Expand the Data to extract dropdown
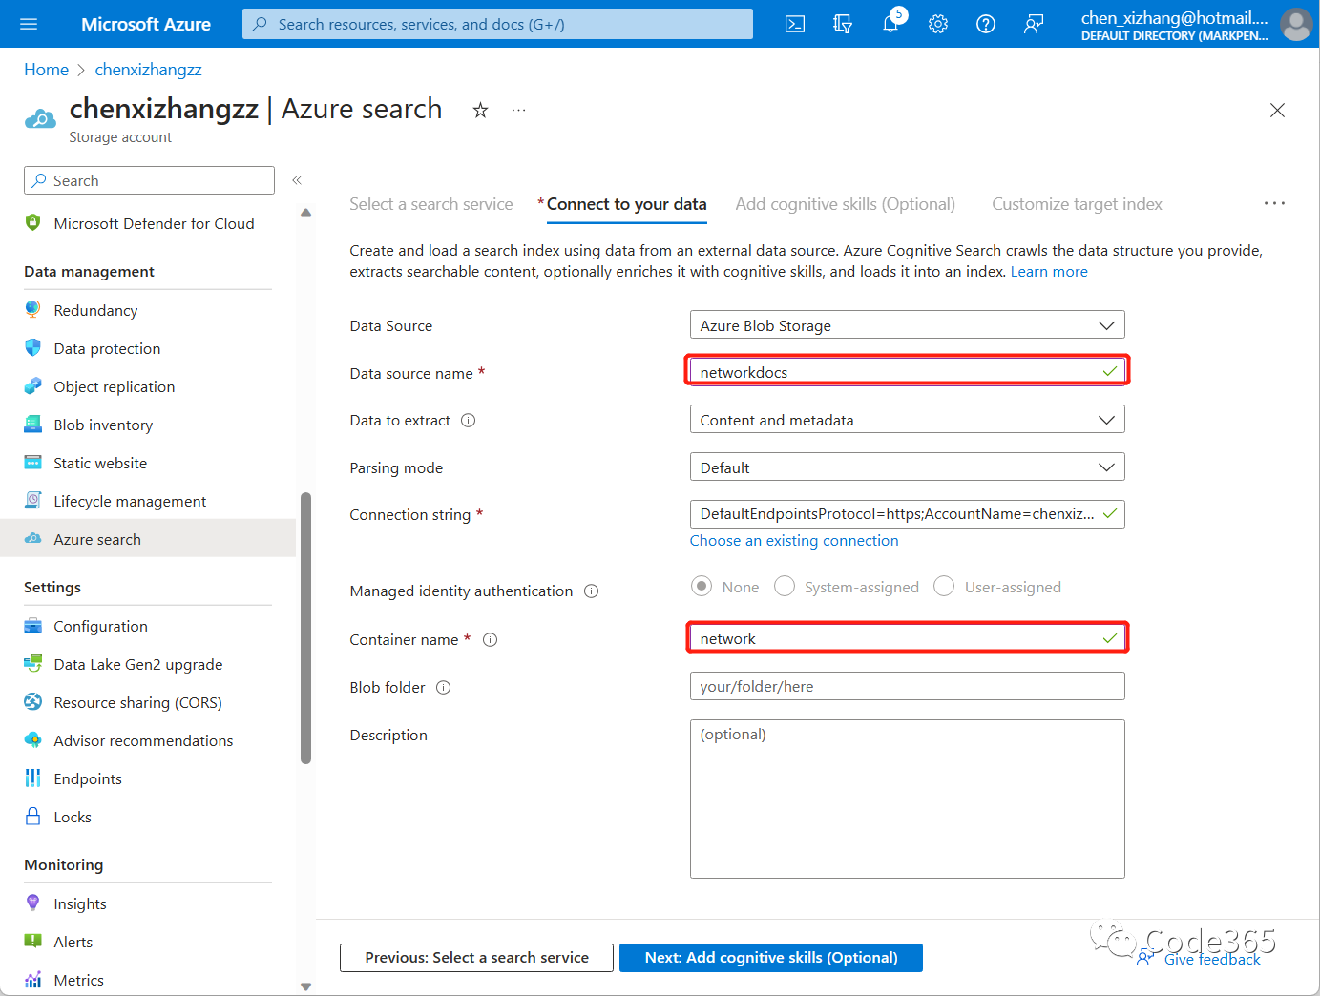Image resolution: width=1320 pixels, height=996 pixels. 906,419
